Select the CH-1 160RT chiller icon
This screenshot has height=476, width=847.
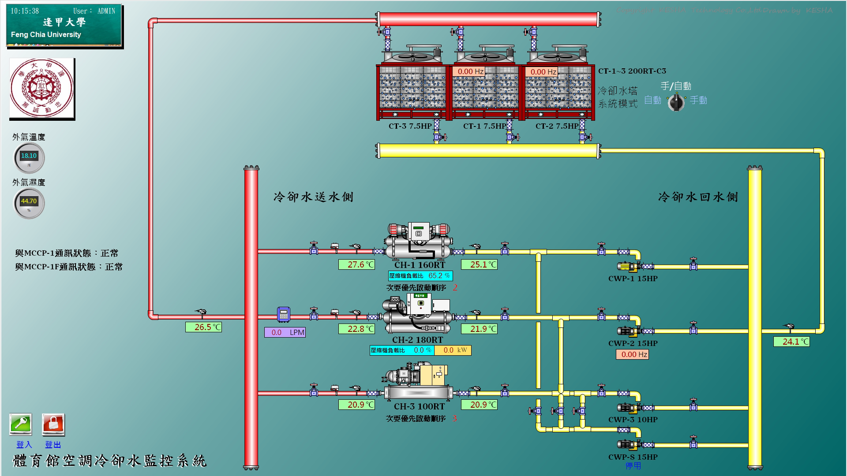tap(418, 241)
